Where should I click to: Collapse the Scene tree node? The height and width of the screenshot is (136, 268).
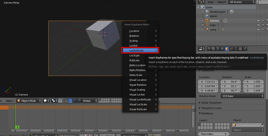198,7
